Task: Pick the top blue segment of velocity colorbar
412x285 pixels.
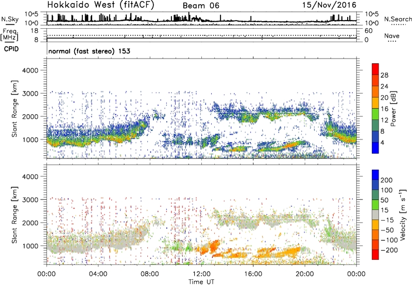Action: pyautogui.click(x=375, y=174)
